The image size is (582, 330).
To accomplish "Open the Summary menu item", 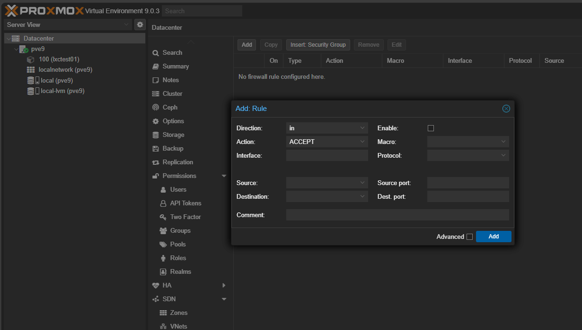I will pyautogui.click(x=176, y=67).
